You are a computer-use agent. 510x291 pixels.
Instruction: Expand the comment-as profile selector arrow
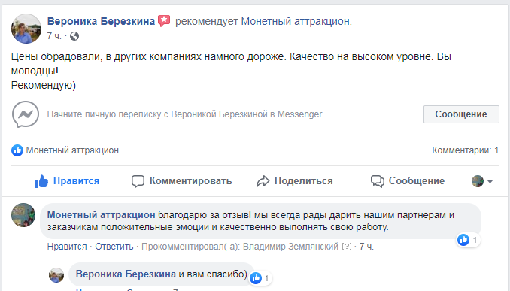[490, 181]
